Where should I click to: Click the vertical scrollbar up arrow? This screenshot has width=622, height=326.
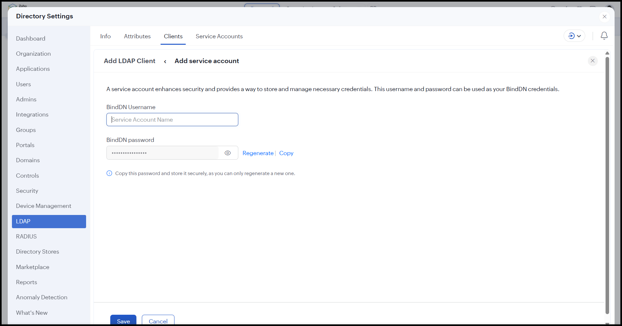pos(607,53)
